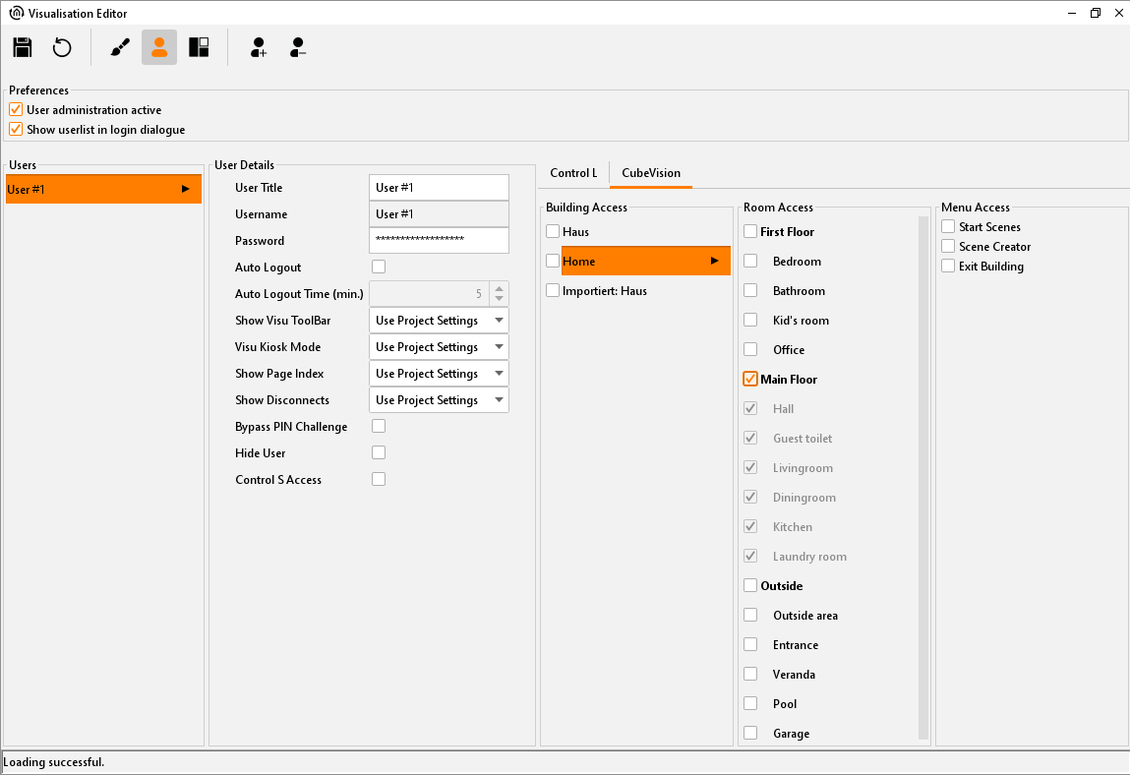Select Importiert: Haus building entry
The width and height of the screenshot is (1130, 775).
[x=604, y=291]
